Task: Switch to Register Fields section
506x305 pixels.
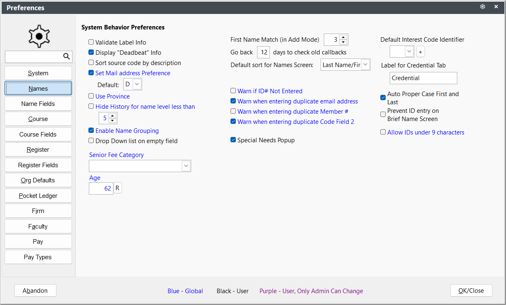Action: (38, 165)
